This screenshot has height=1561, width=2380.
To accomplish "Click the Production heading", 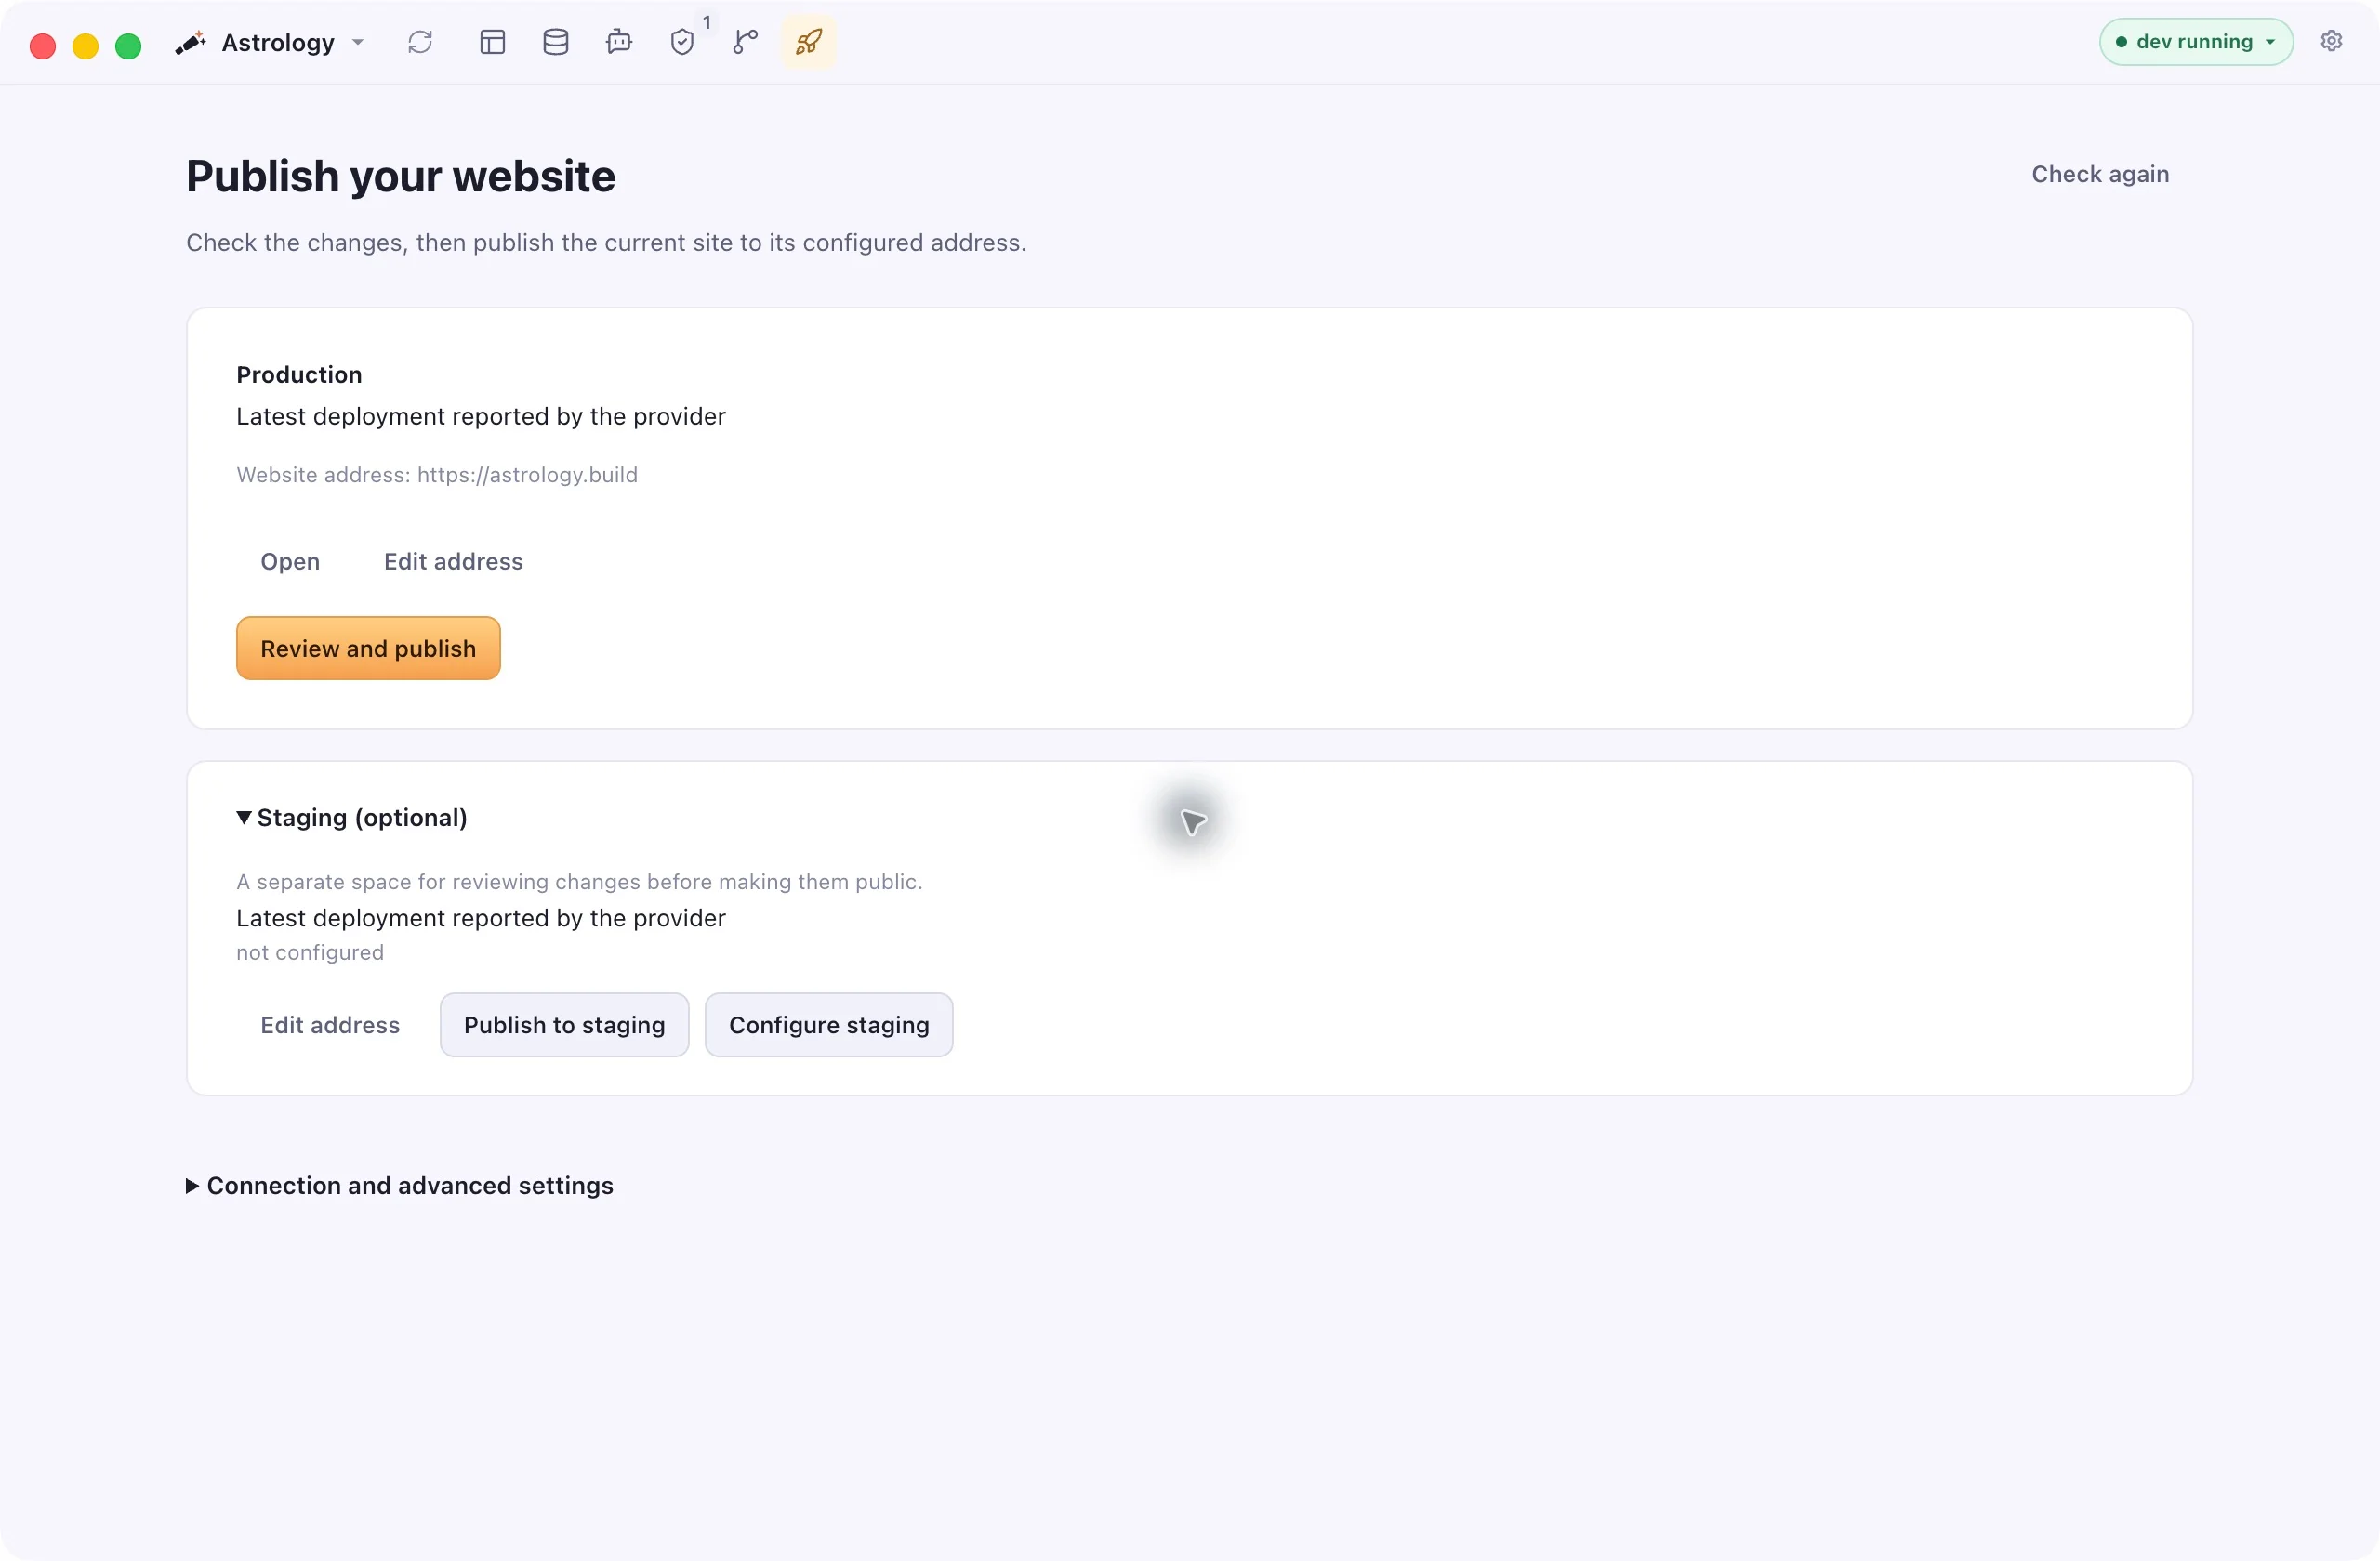I will pyautogui.click(x=299, y=374).
